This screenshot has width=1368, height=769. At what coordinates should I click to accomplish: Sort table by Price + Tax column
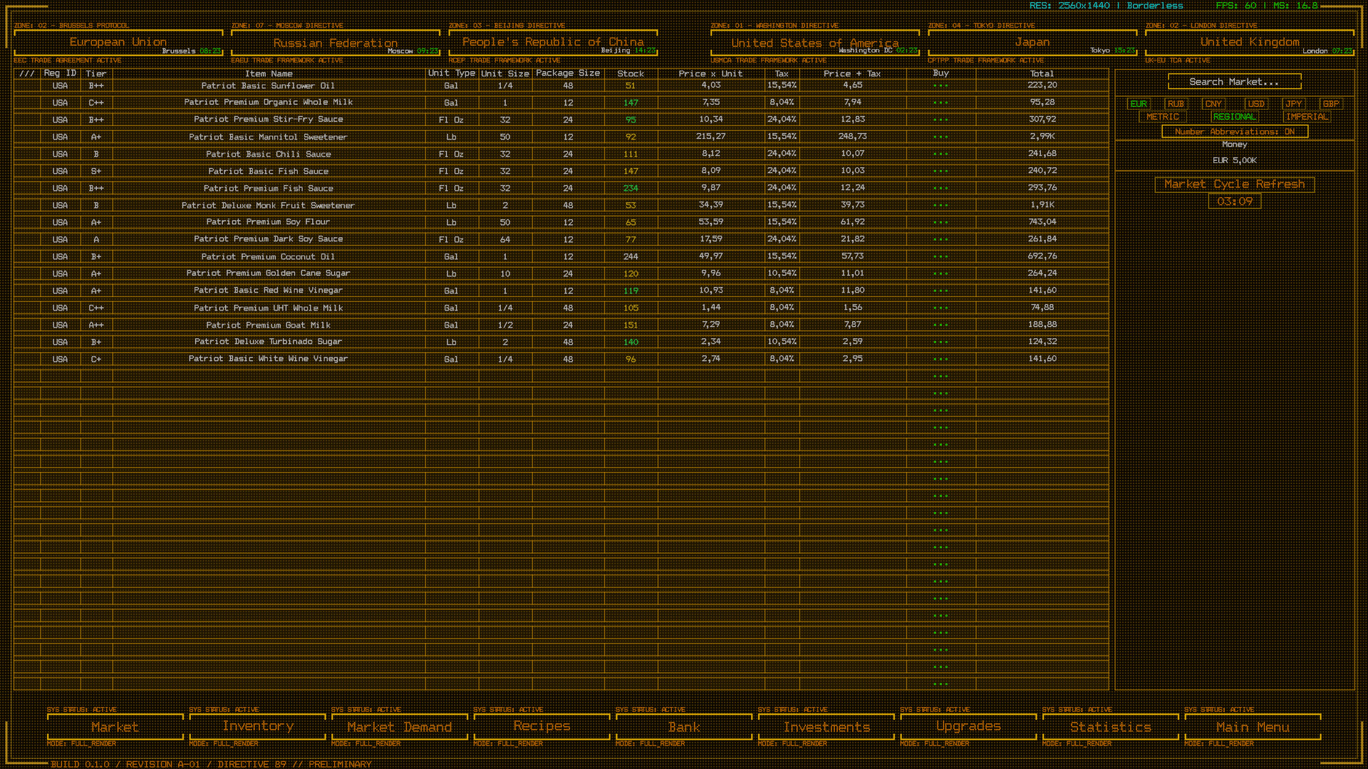852,73
